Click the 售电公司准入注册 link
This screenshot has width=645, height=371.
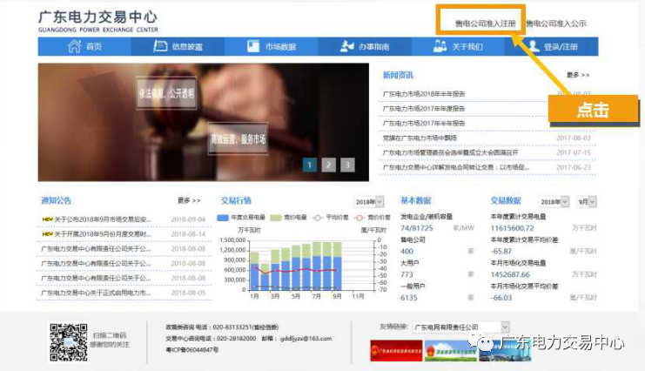480,23
